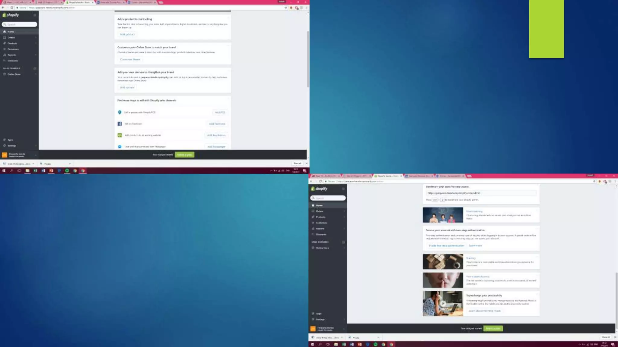Click the Shopify POS location pin icon
Image resolution: width=618 pixels, height=347 pixels.
[119, 112]
